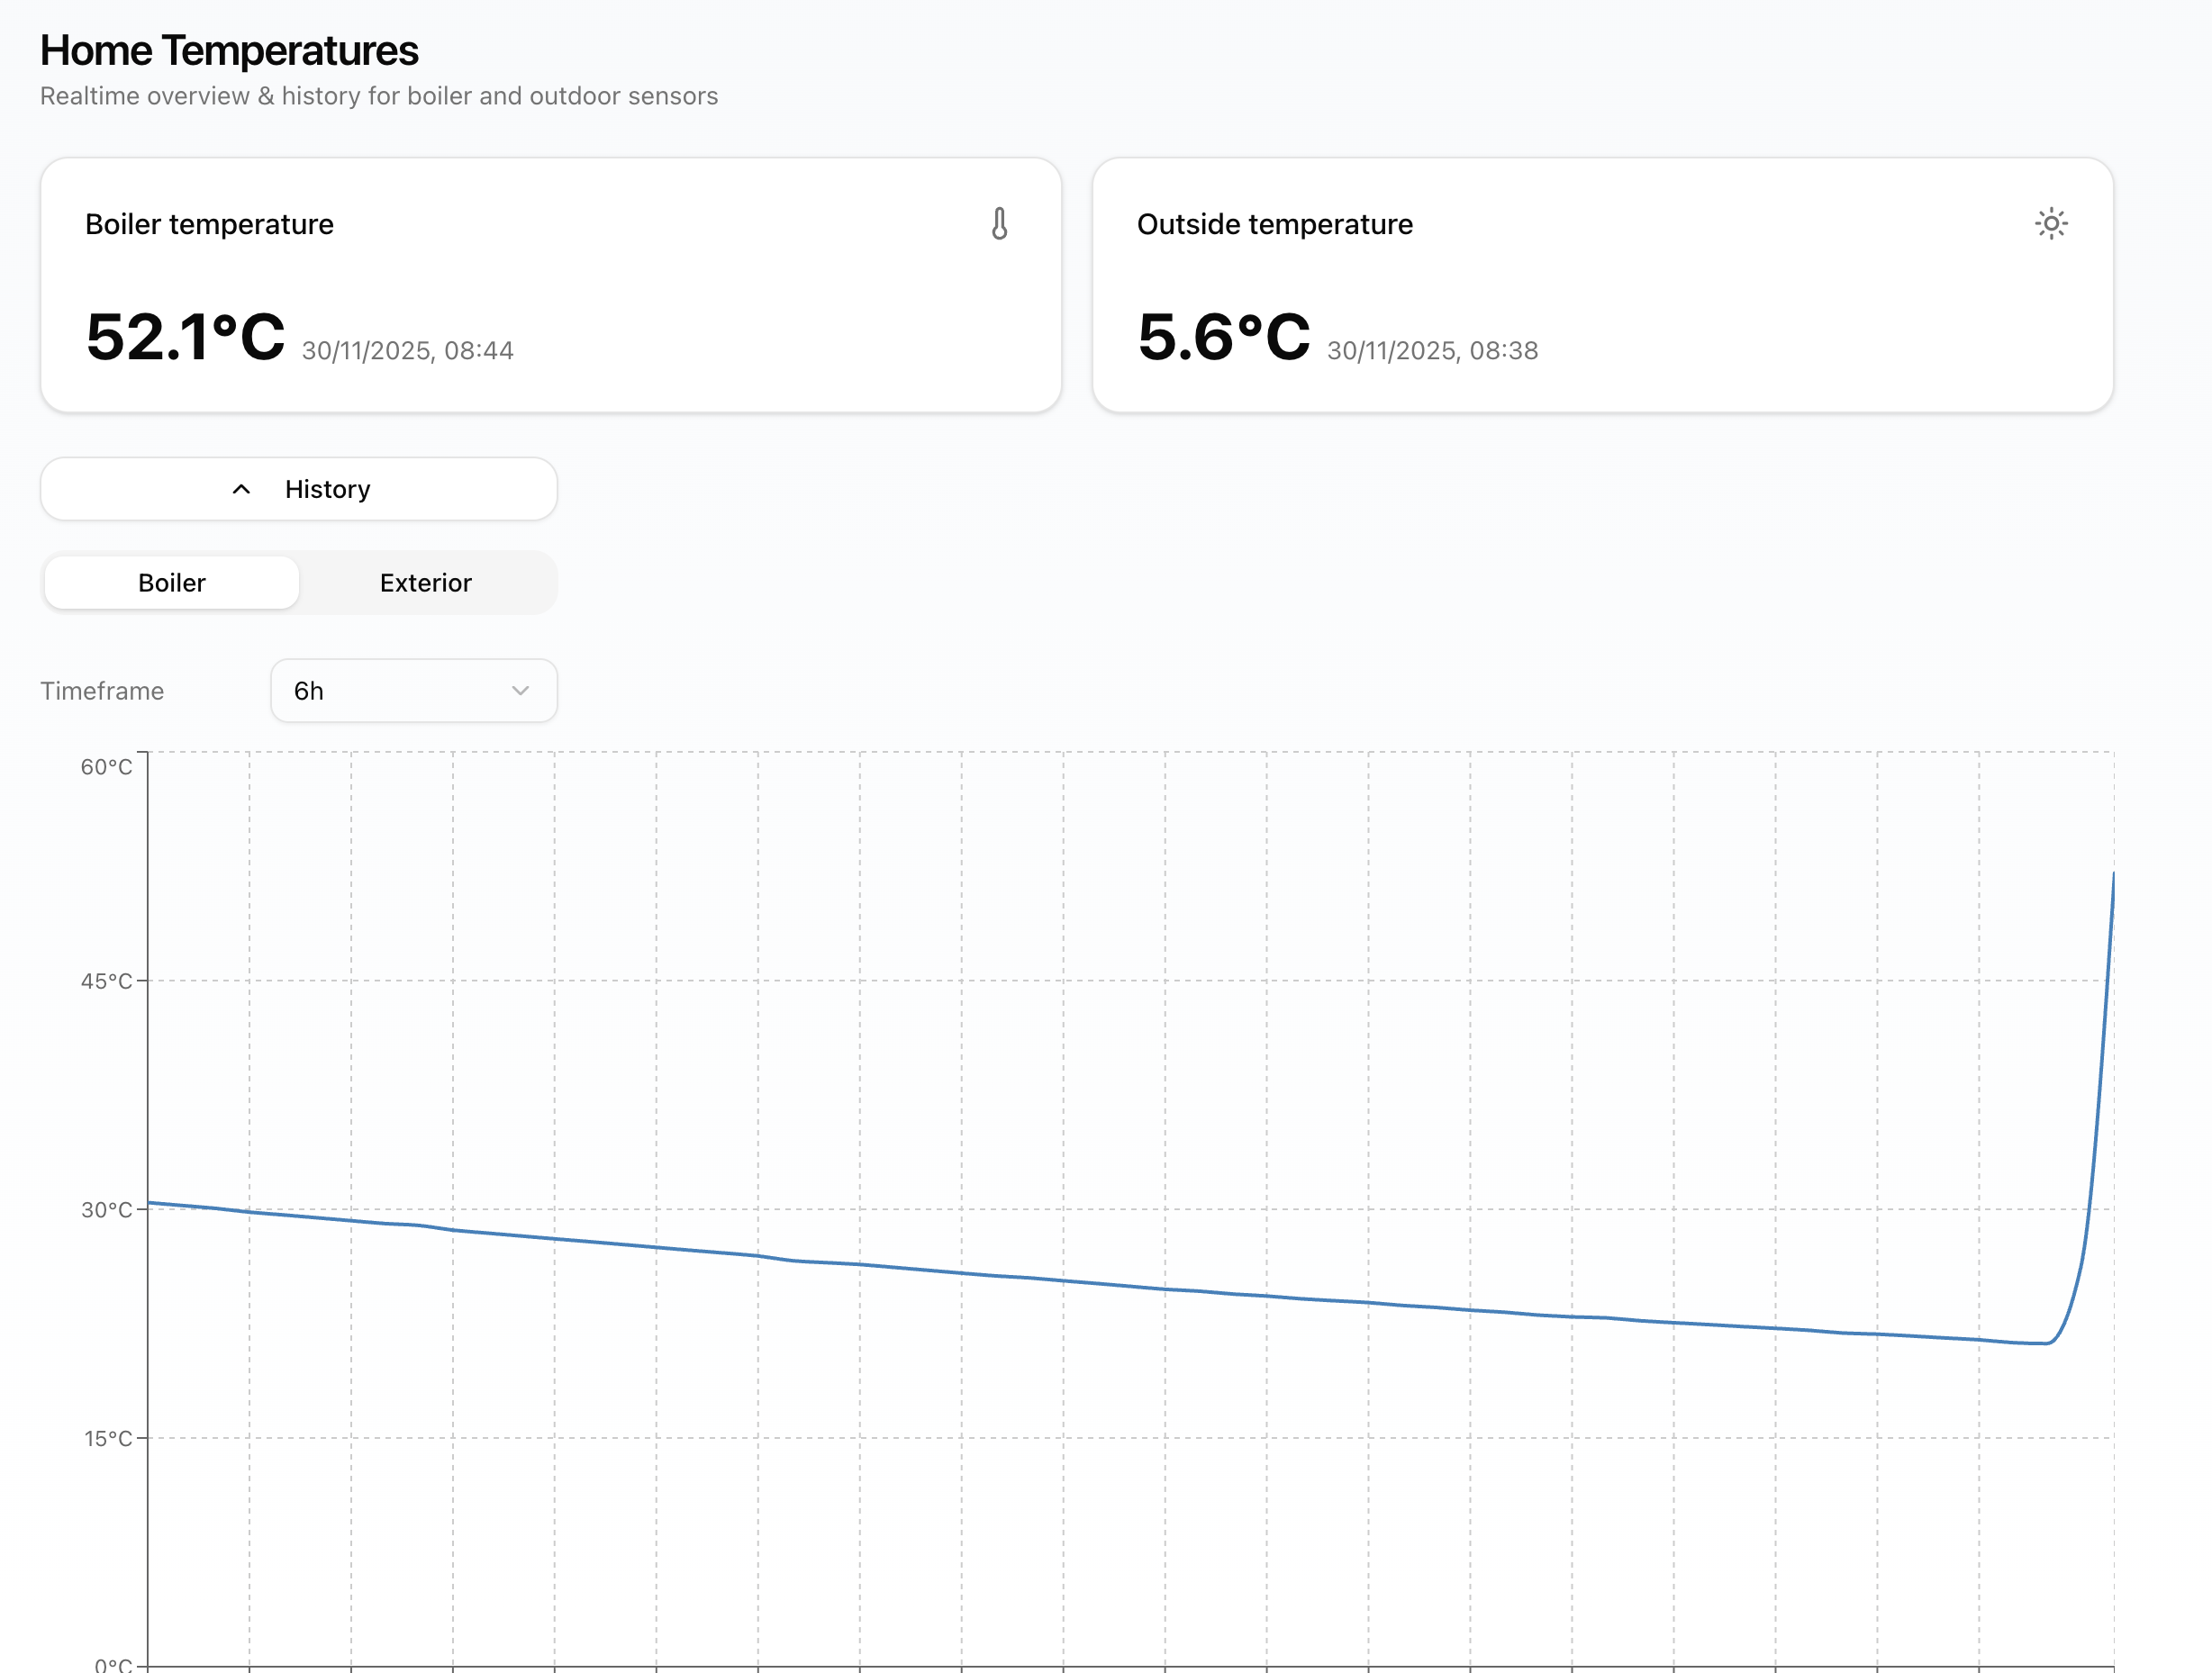Open the 6h Timeframe dropdown
The width and height of the screenshot is (2212, 1673).
coord(413,691)
